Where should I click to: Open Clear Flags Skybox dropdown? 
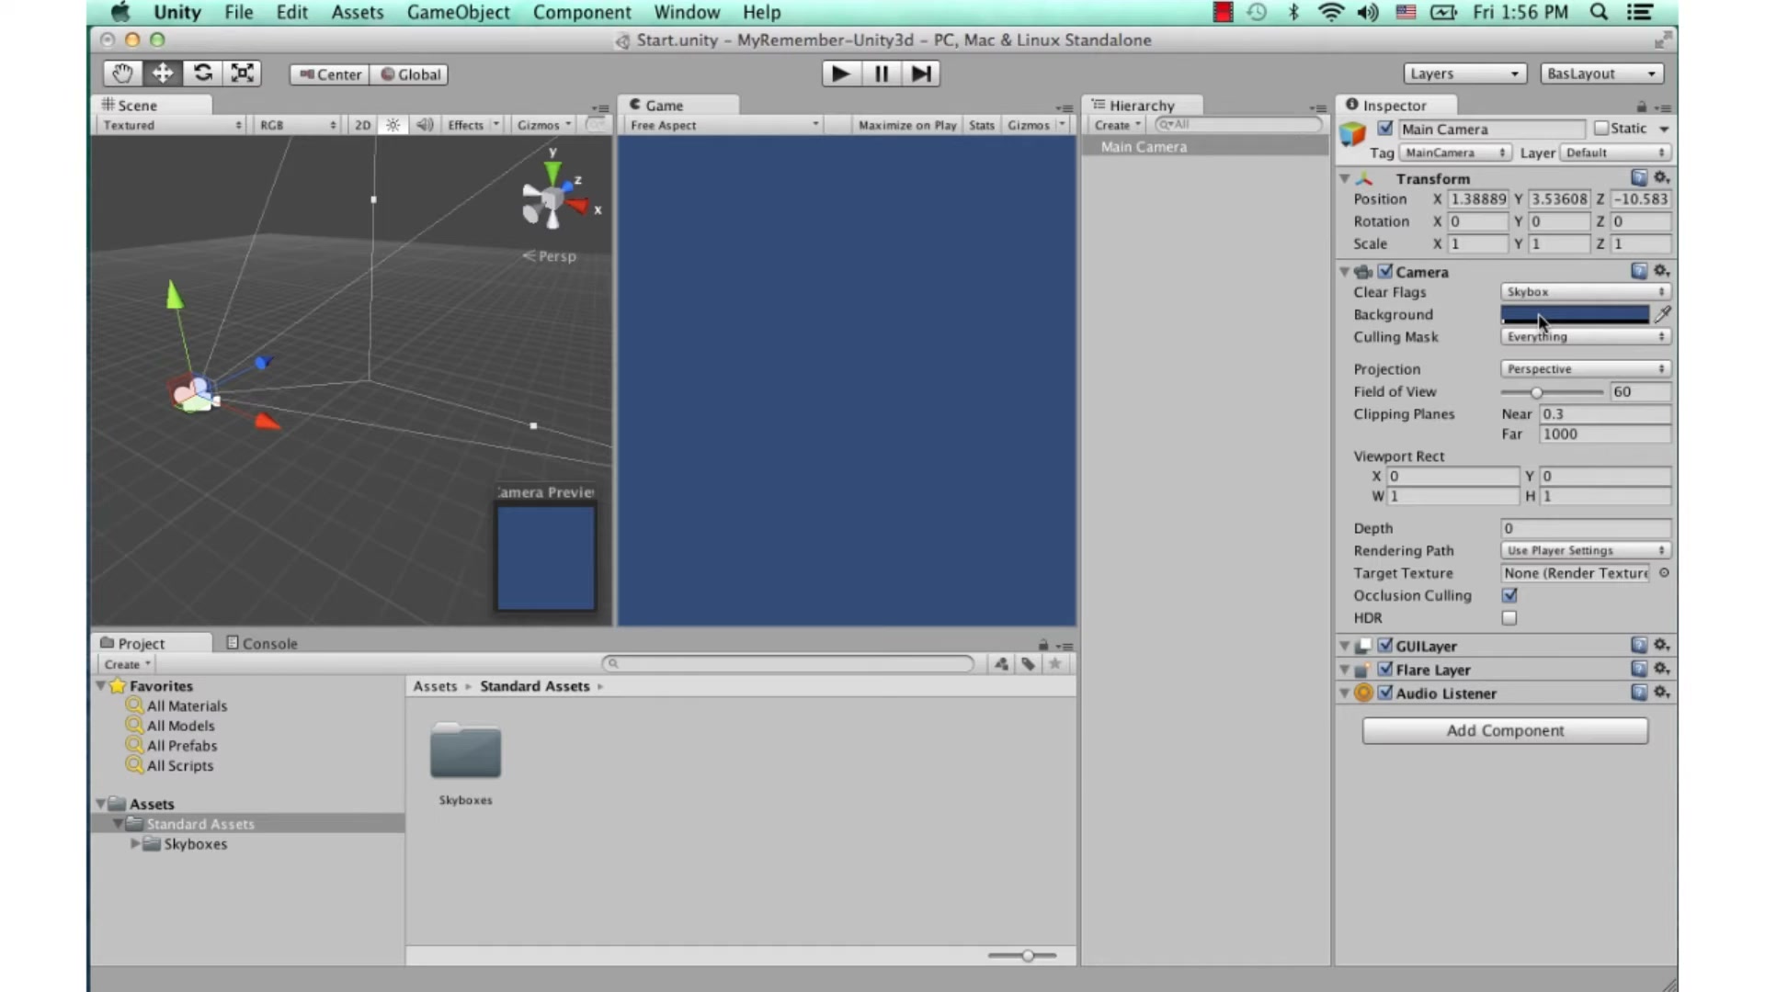1586,292
